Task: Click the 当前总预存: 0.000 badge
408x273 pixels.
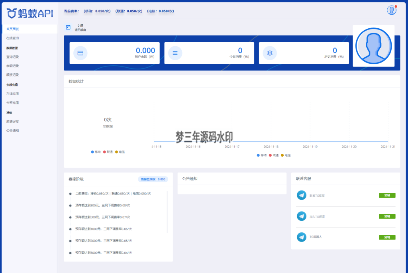Action: 153,179
